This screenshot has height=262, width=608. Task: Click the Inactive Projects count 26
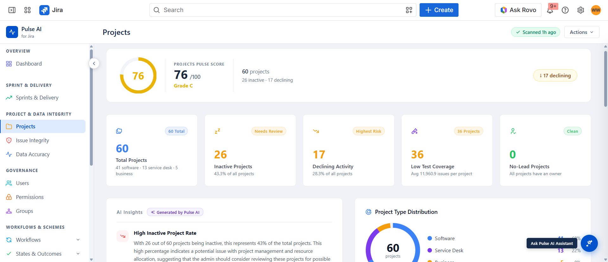[x=220, y=155]
